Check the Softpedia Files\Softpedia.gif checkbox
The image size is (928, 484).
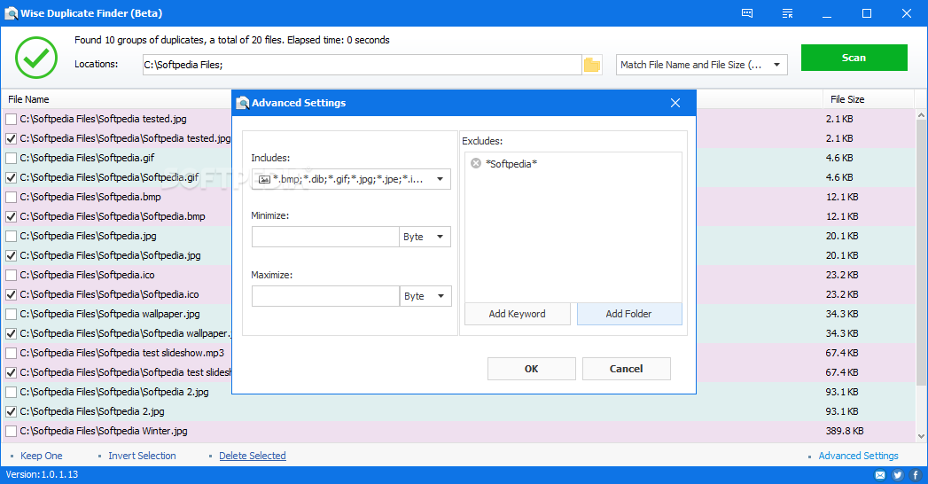11,158
